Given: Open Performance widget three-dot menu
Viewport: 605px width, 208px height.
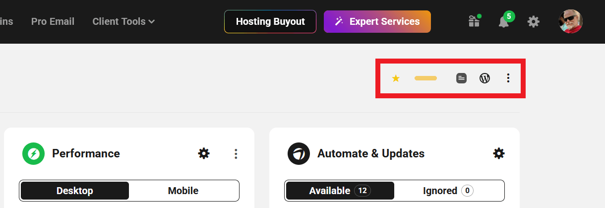Looking at the screenshot, I should pos(236,154).
